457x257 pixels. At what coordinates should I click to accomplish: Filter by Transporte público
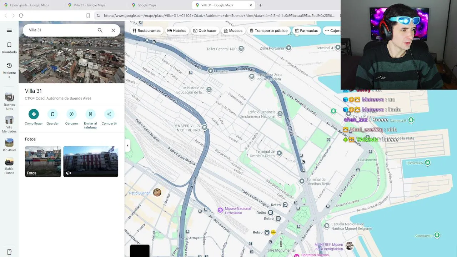pos(269,31)
